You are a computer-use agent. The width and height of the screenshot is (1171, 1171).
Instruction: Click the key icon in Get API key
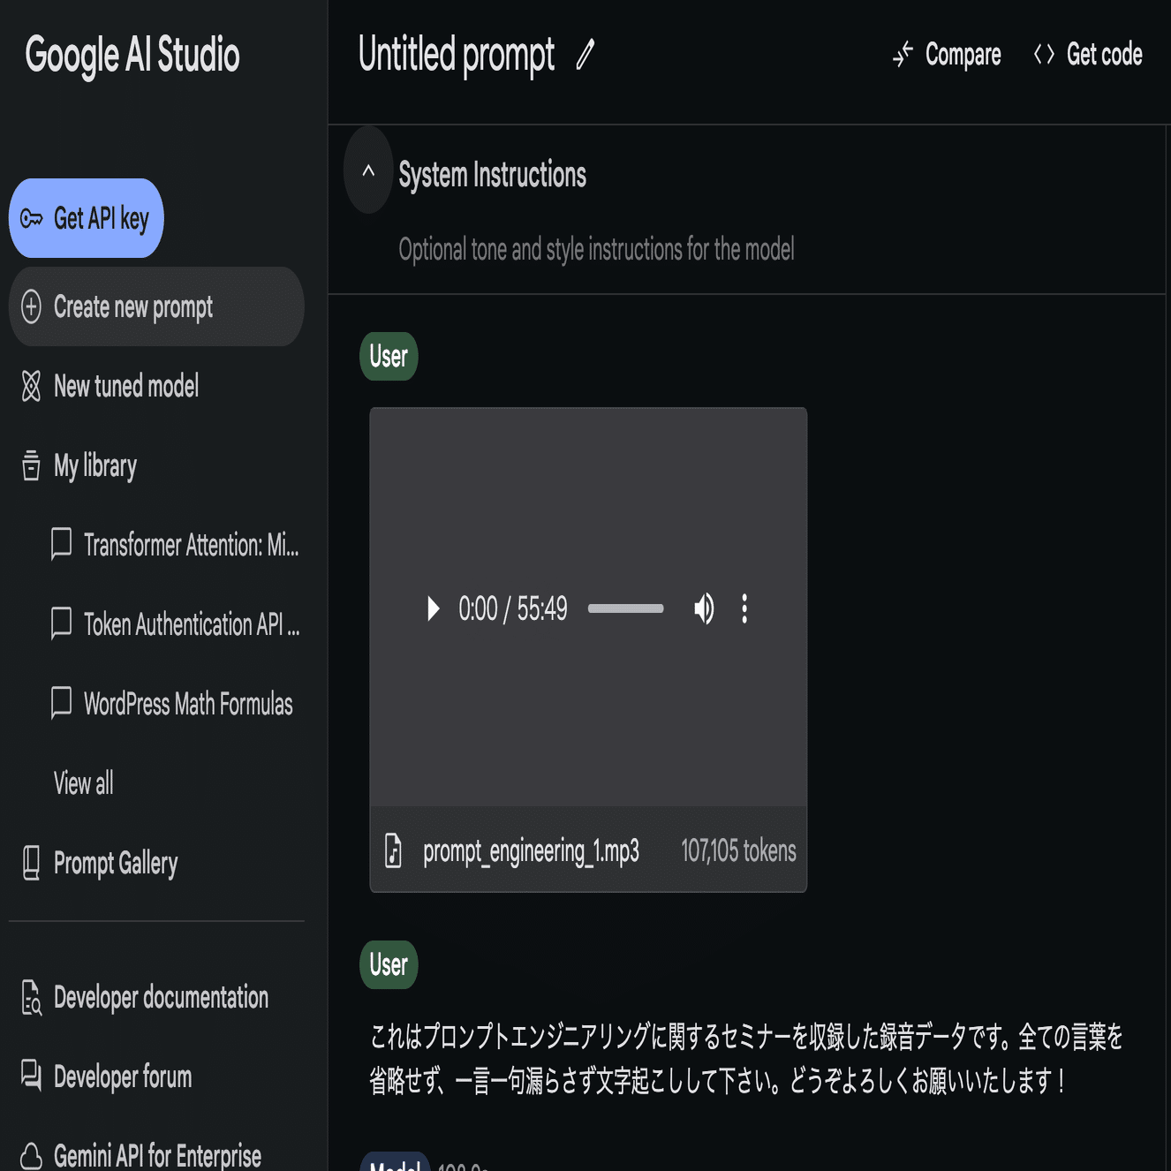[x=31, y=218]
